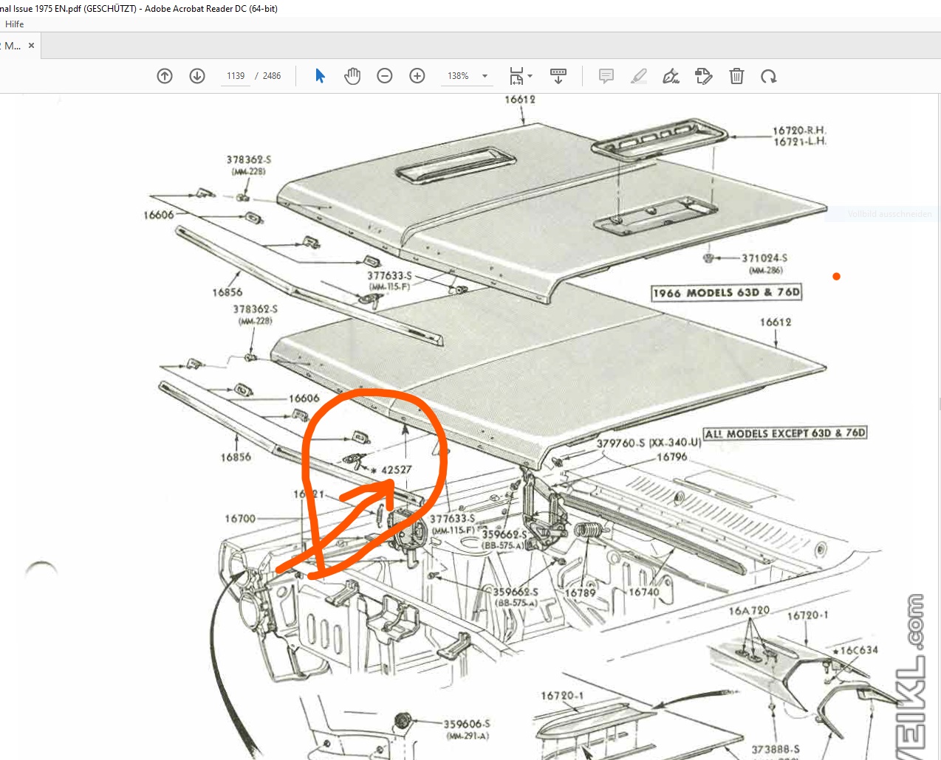Rotate the page with circular arrow icon
The width and height of the screenshot is (941, 760).
(x=769, y=76)
